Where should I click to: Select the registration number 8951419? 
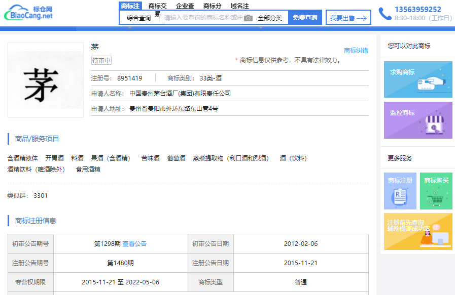point(130,78)
